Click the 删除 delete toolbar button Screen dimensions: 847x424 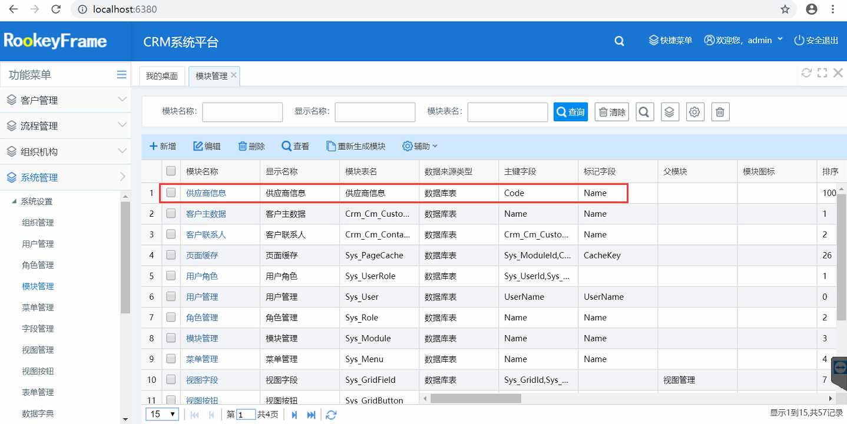(252, 146)
